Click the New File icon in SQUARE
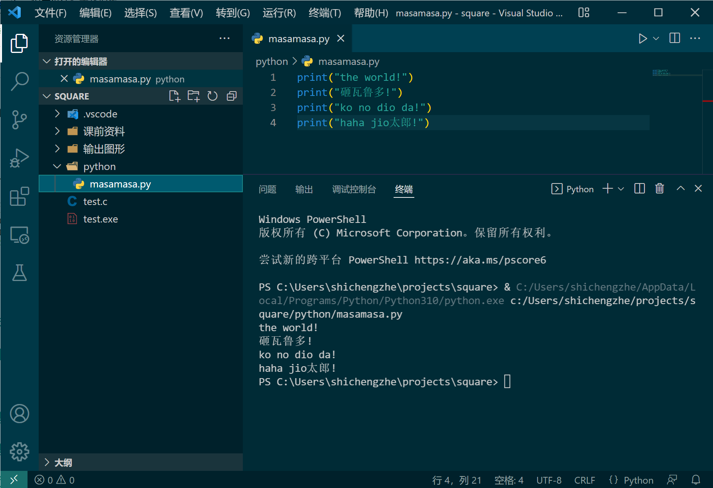The height and width of the screenshot is (488, 713). pyautogui.click(x=174, y=96)
